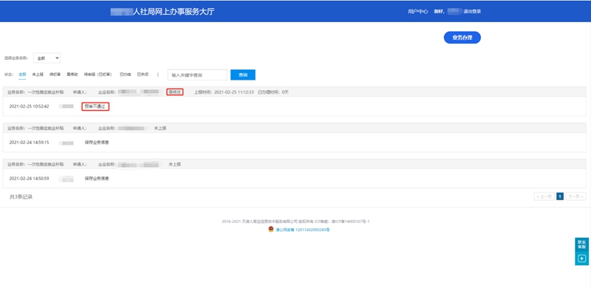Click the 津ICP备14000167号-1 text
Image resolution: width=591 pixels, height=288 pixels.
(x=350, y=222)
